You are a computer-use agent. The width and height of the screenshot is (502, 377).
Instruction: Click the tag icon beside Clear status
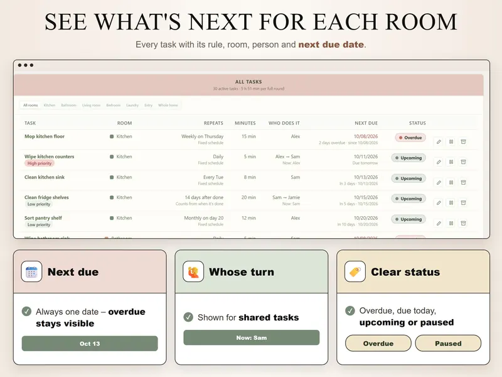(355, 271)
